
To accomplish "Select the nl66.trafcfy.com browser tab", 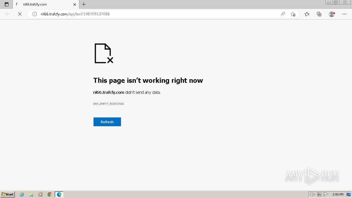I will point(46,4).
